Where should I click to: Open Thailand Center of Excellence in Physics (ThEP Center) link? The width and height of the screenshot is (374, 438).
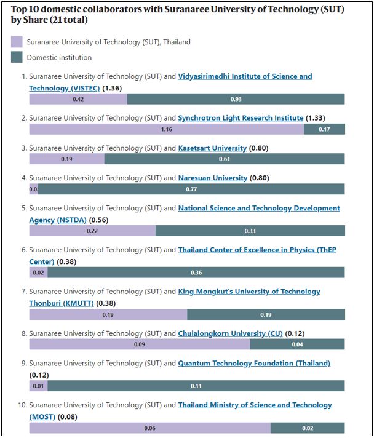click(x=257, y=250)
